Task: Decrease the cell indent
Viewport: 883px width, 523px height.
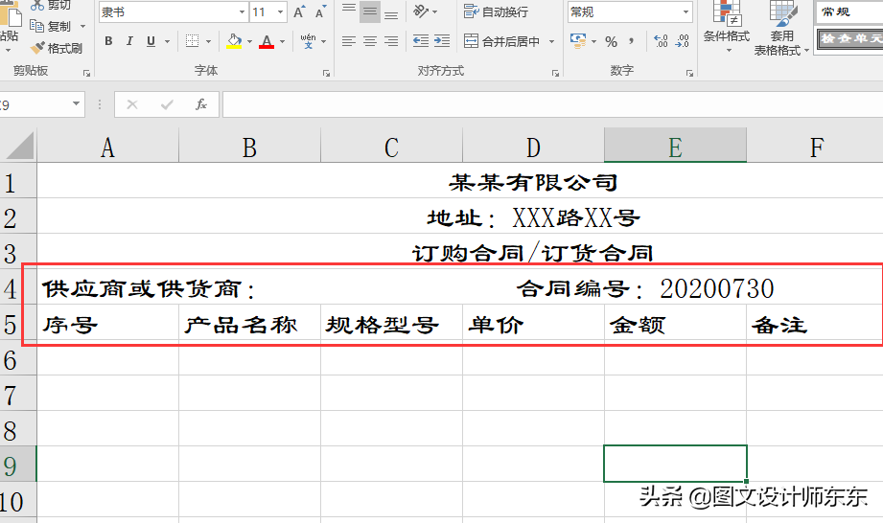Action: pos(421,40)
